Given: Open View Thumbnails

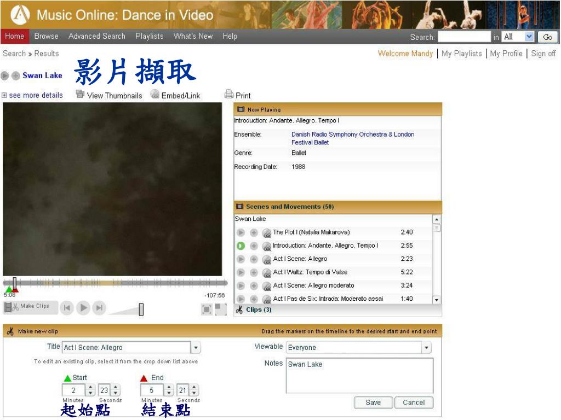Looking at the screenshot, I should pos(109,95).
